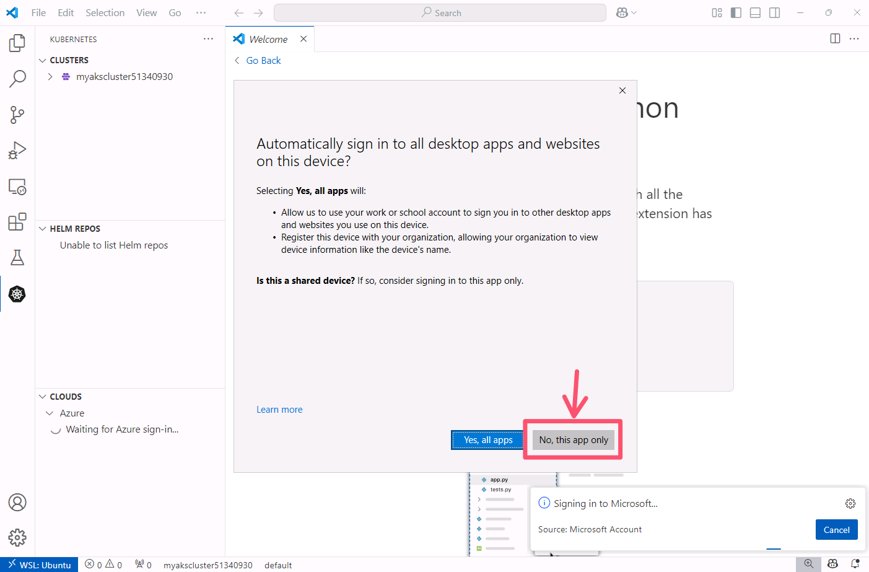Viewport: 869px width, 572px height.
Task: Open the Accounts icon
Action: click(17, 502)
